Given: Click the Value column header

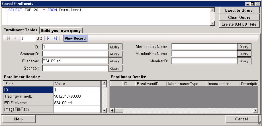Looking at the screenshot, I should click(x=77, y=84).
